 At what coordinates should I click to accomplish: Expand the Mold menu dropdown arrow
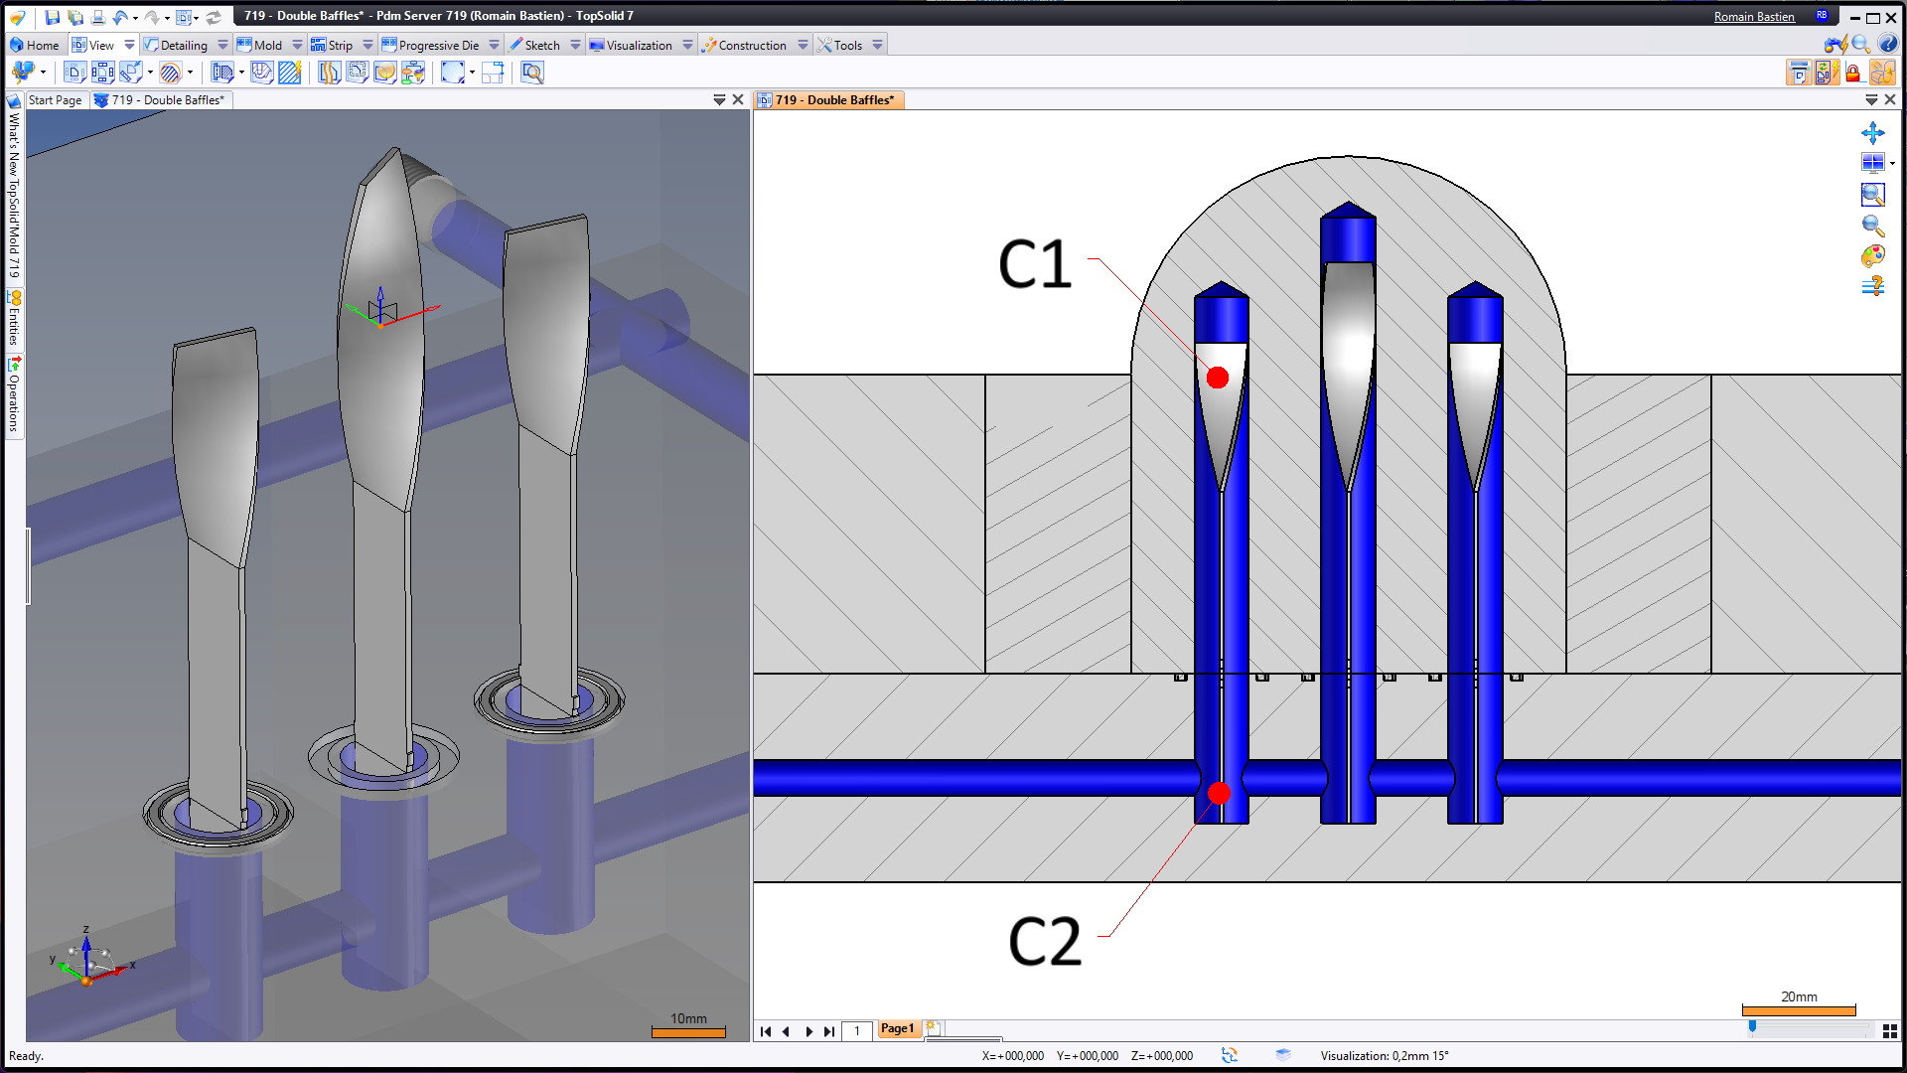click(x=297, y=45)
